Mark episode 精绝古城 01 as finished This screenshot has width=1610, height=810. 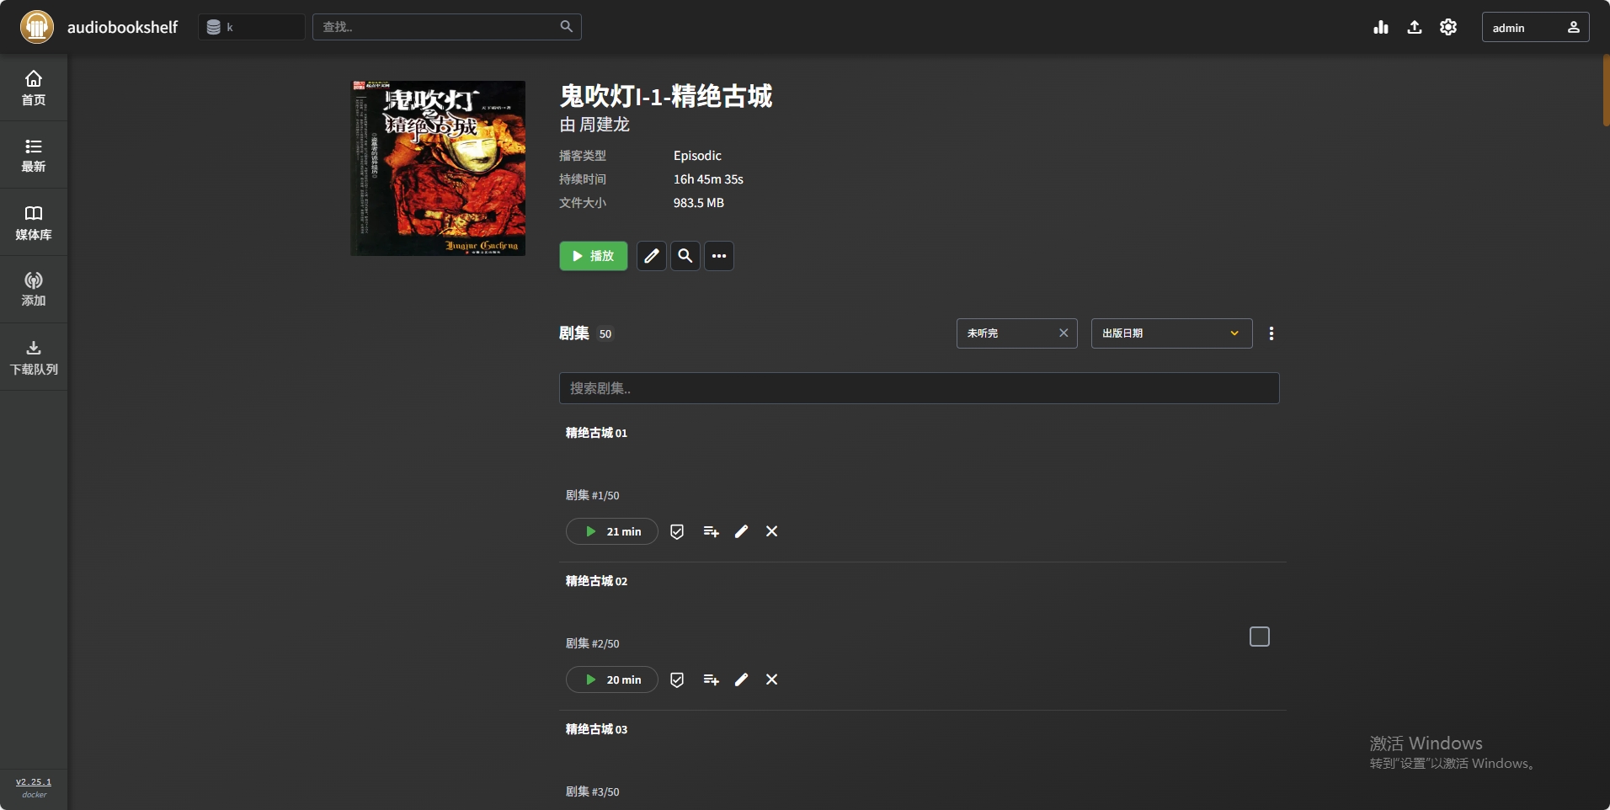click(x=677, y=531)
